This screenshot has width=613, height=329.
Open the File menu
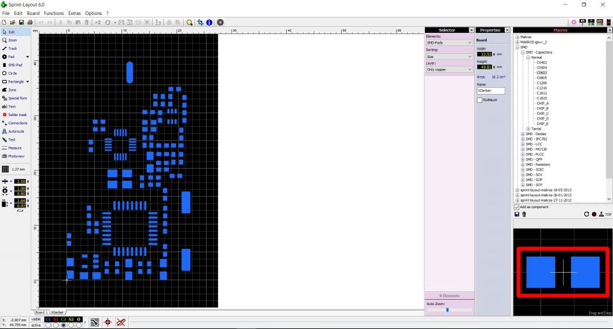click(x=6, y=13)
